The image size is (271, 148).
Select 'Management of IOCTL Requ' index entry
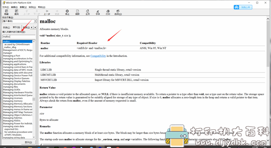pos(18,50)
